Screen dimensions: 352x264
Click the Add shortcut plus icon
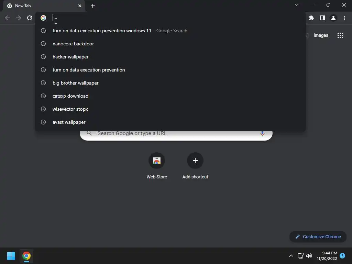[195, 161]
